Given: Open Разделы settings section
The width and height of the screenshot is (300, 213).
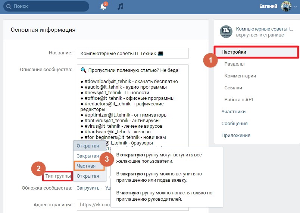Looking at the screenshot, I should [234, 64].
